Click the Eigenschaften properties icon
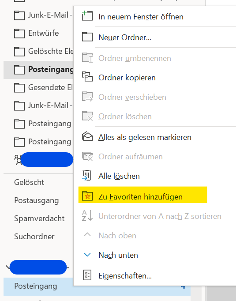 tap(87, 275)
